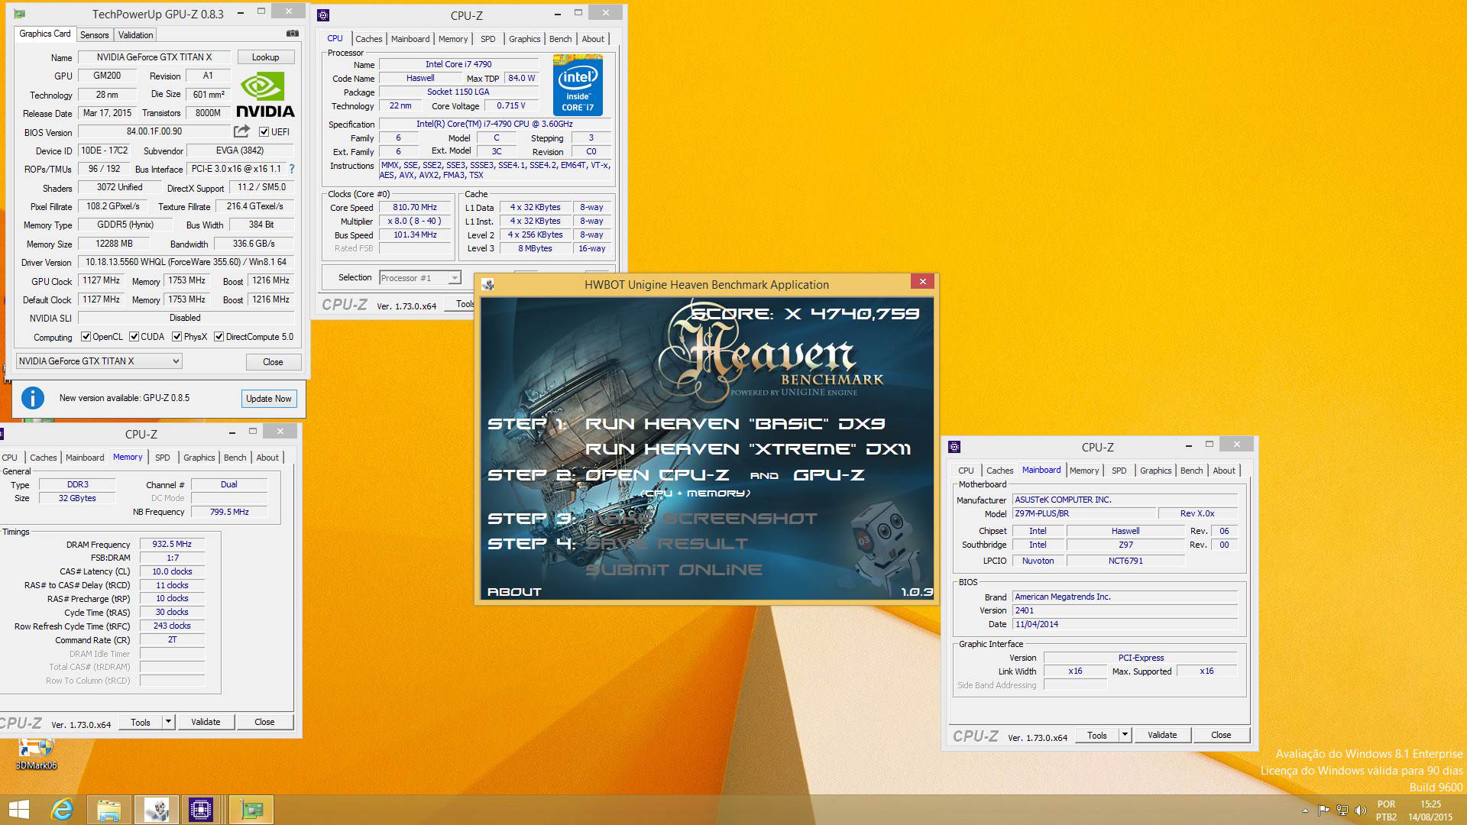The height and width of the screenshot is (825, 1467).
Task: Click Open CPU-Z in Heaven app
Action: pos(657,475)
